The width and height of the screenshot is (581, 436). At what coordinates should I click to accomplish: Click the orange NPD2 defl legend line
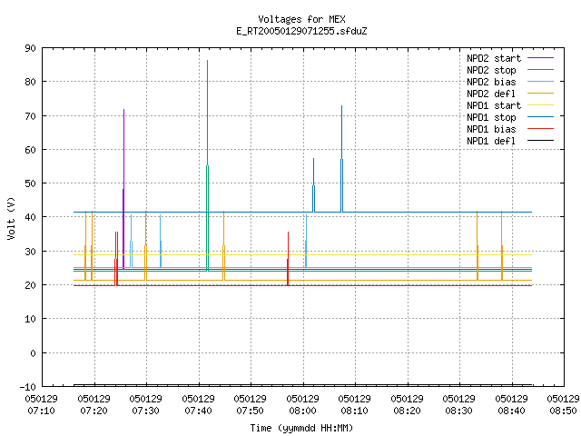coord(540,93)
